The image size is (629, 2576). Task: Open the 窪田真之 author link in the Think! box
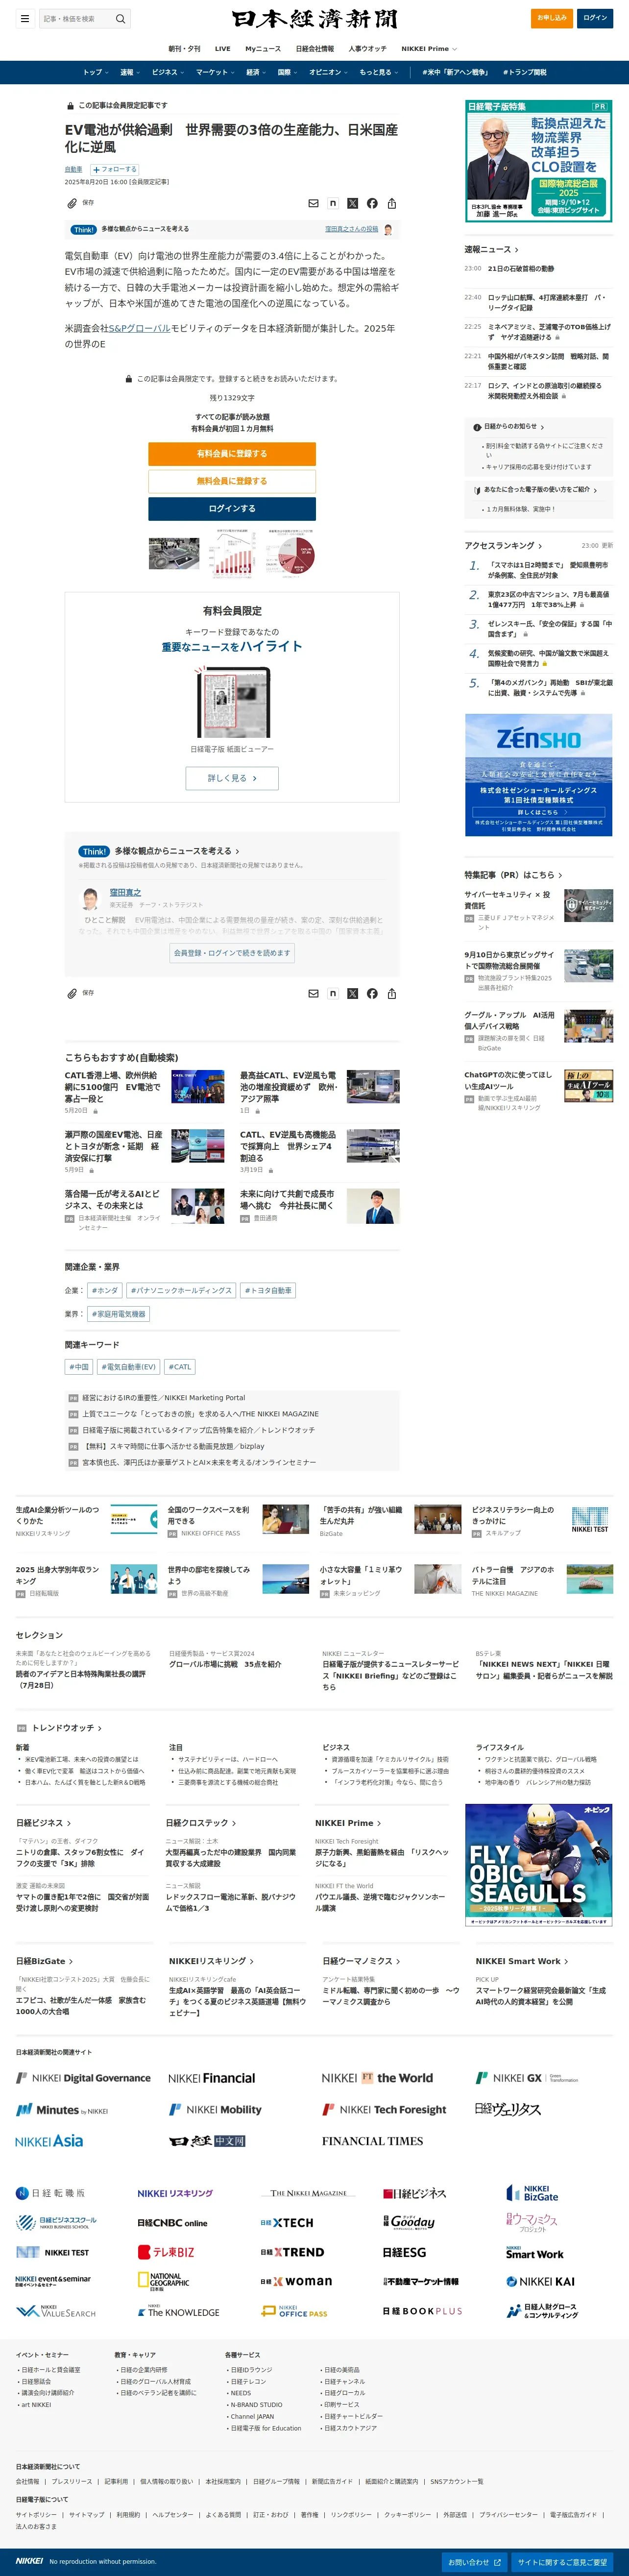(x=125, y=892)
